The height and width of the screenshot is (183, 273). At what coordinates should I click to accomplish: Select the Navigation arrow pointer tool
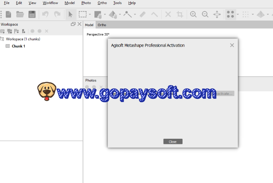click(70, 14)
